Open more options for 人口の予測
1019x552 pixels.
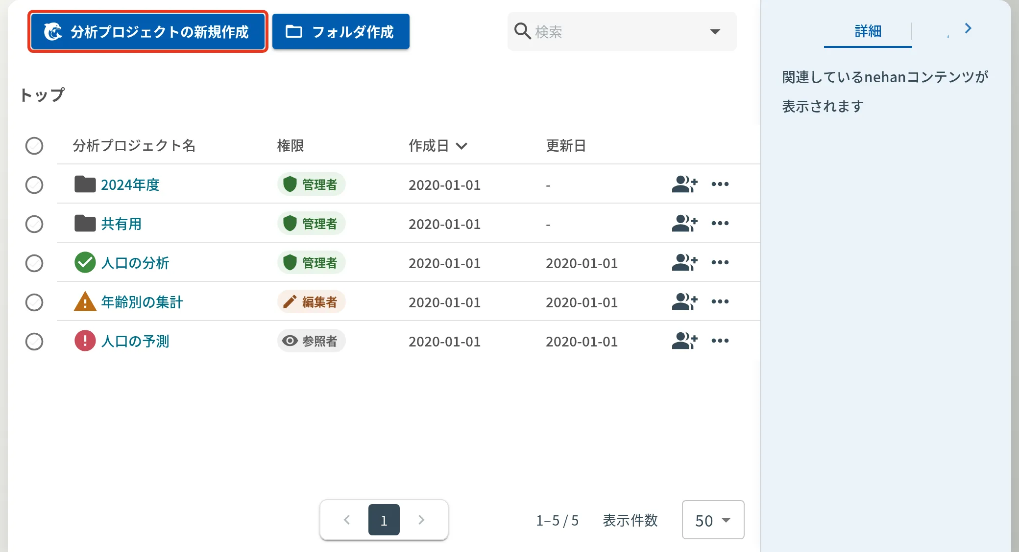pos(720,341)
